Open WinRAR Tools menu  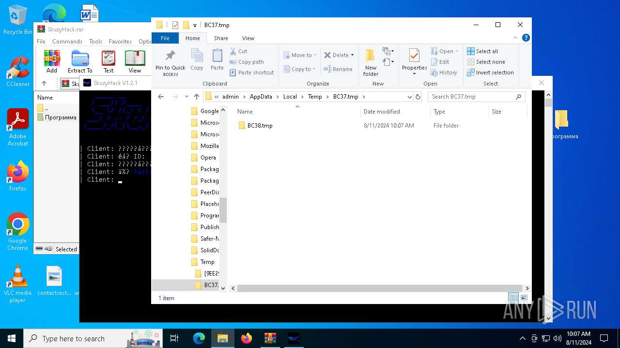click(x=95, y=42)
